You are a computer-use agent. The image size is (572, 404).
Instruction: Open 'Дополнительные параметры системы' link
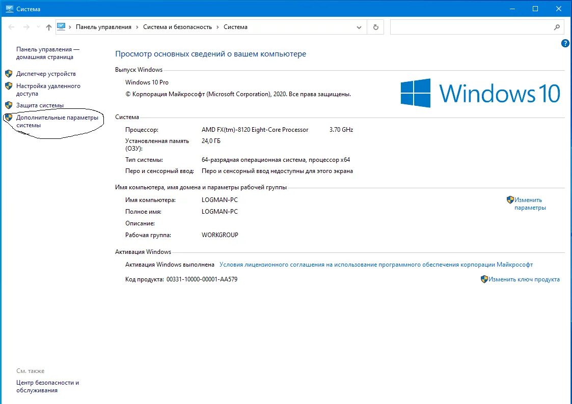(57, 121)
